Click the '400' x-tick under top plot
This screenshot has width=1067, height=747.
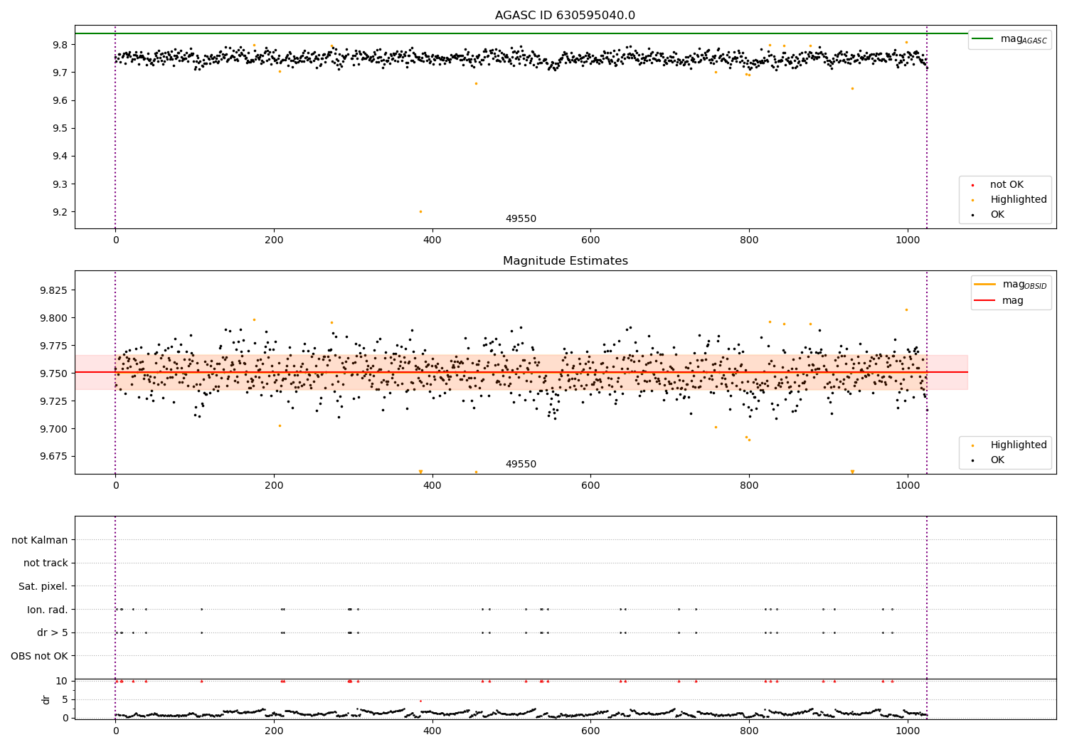(432, 240)
